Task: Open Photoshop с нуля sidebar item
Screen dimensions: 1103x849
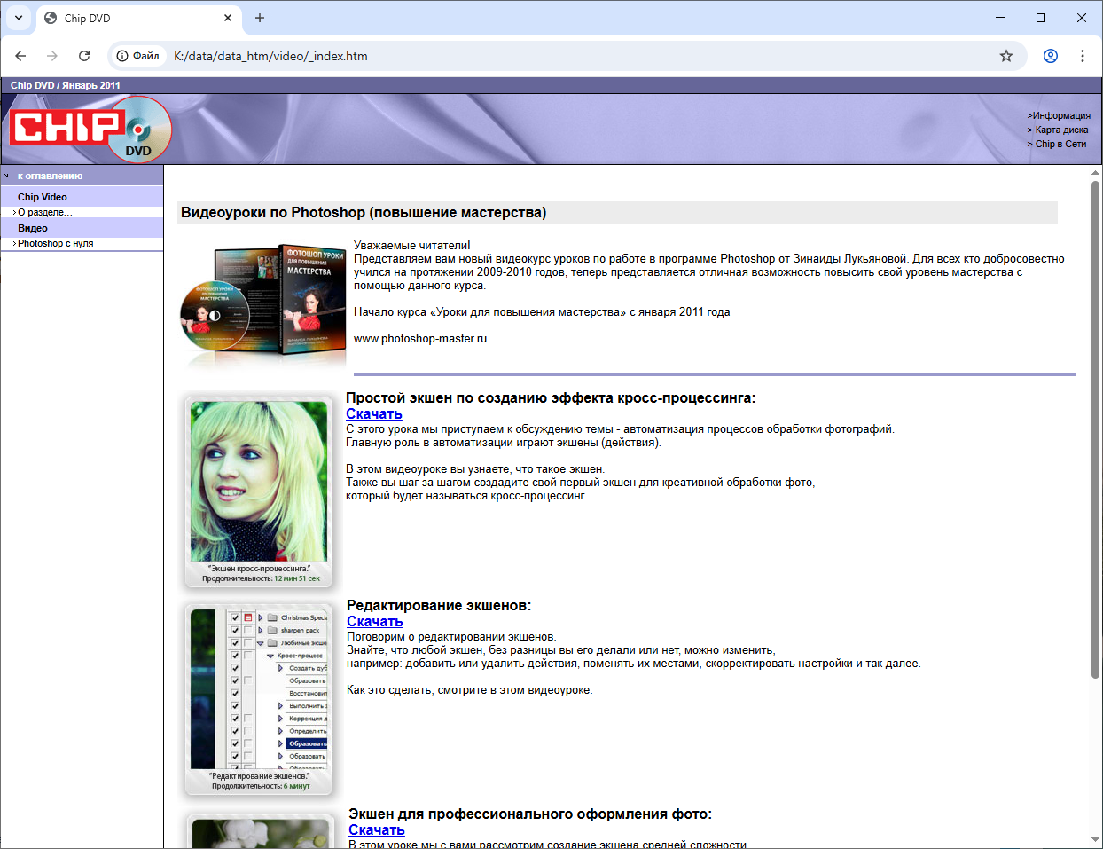Action: [x=55, y=243]
